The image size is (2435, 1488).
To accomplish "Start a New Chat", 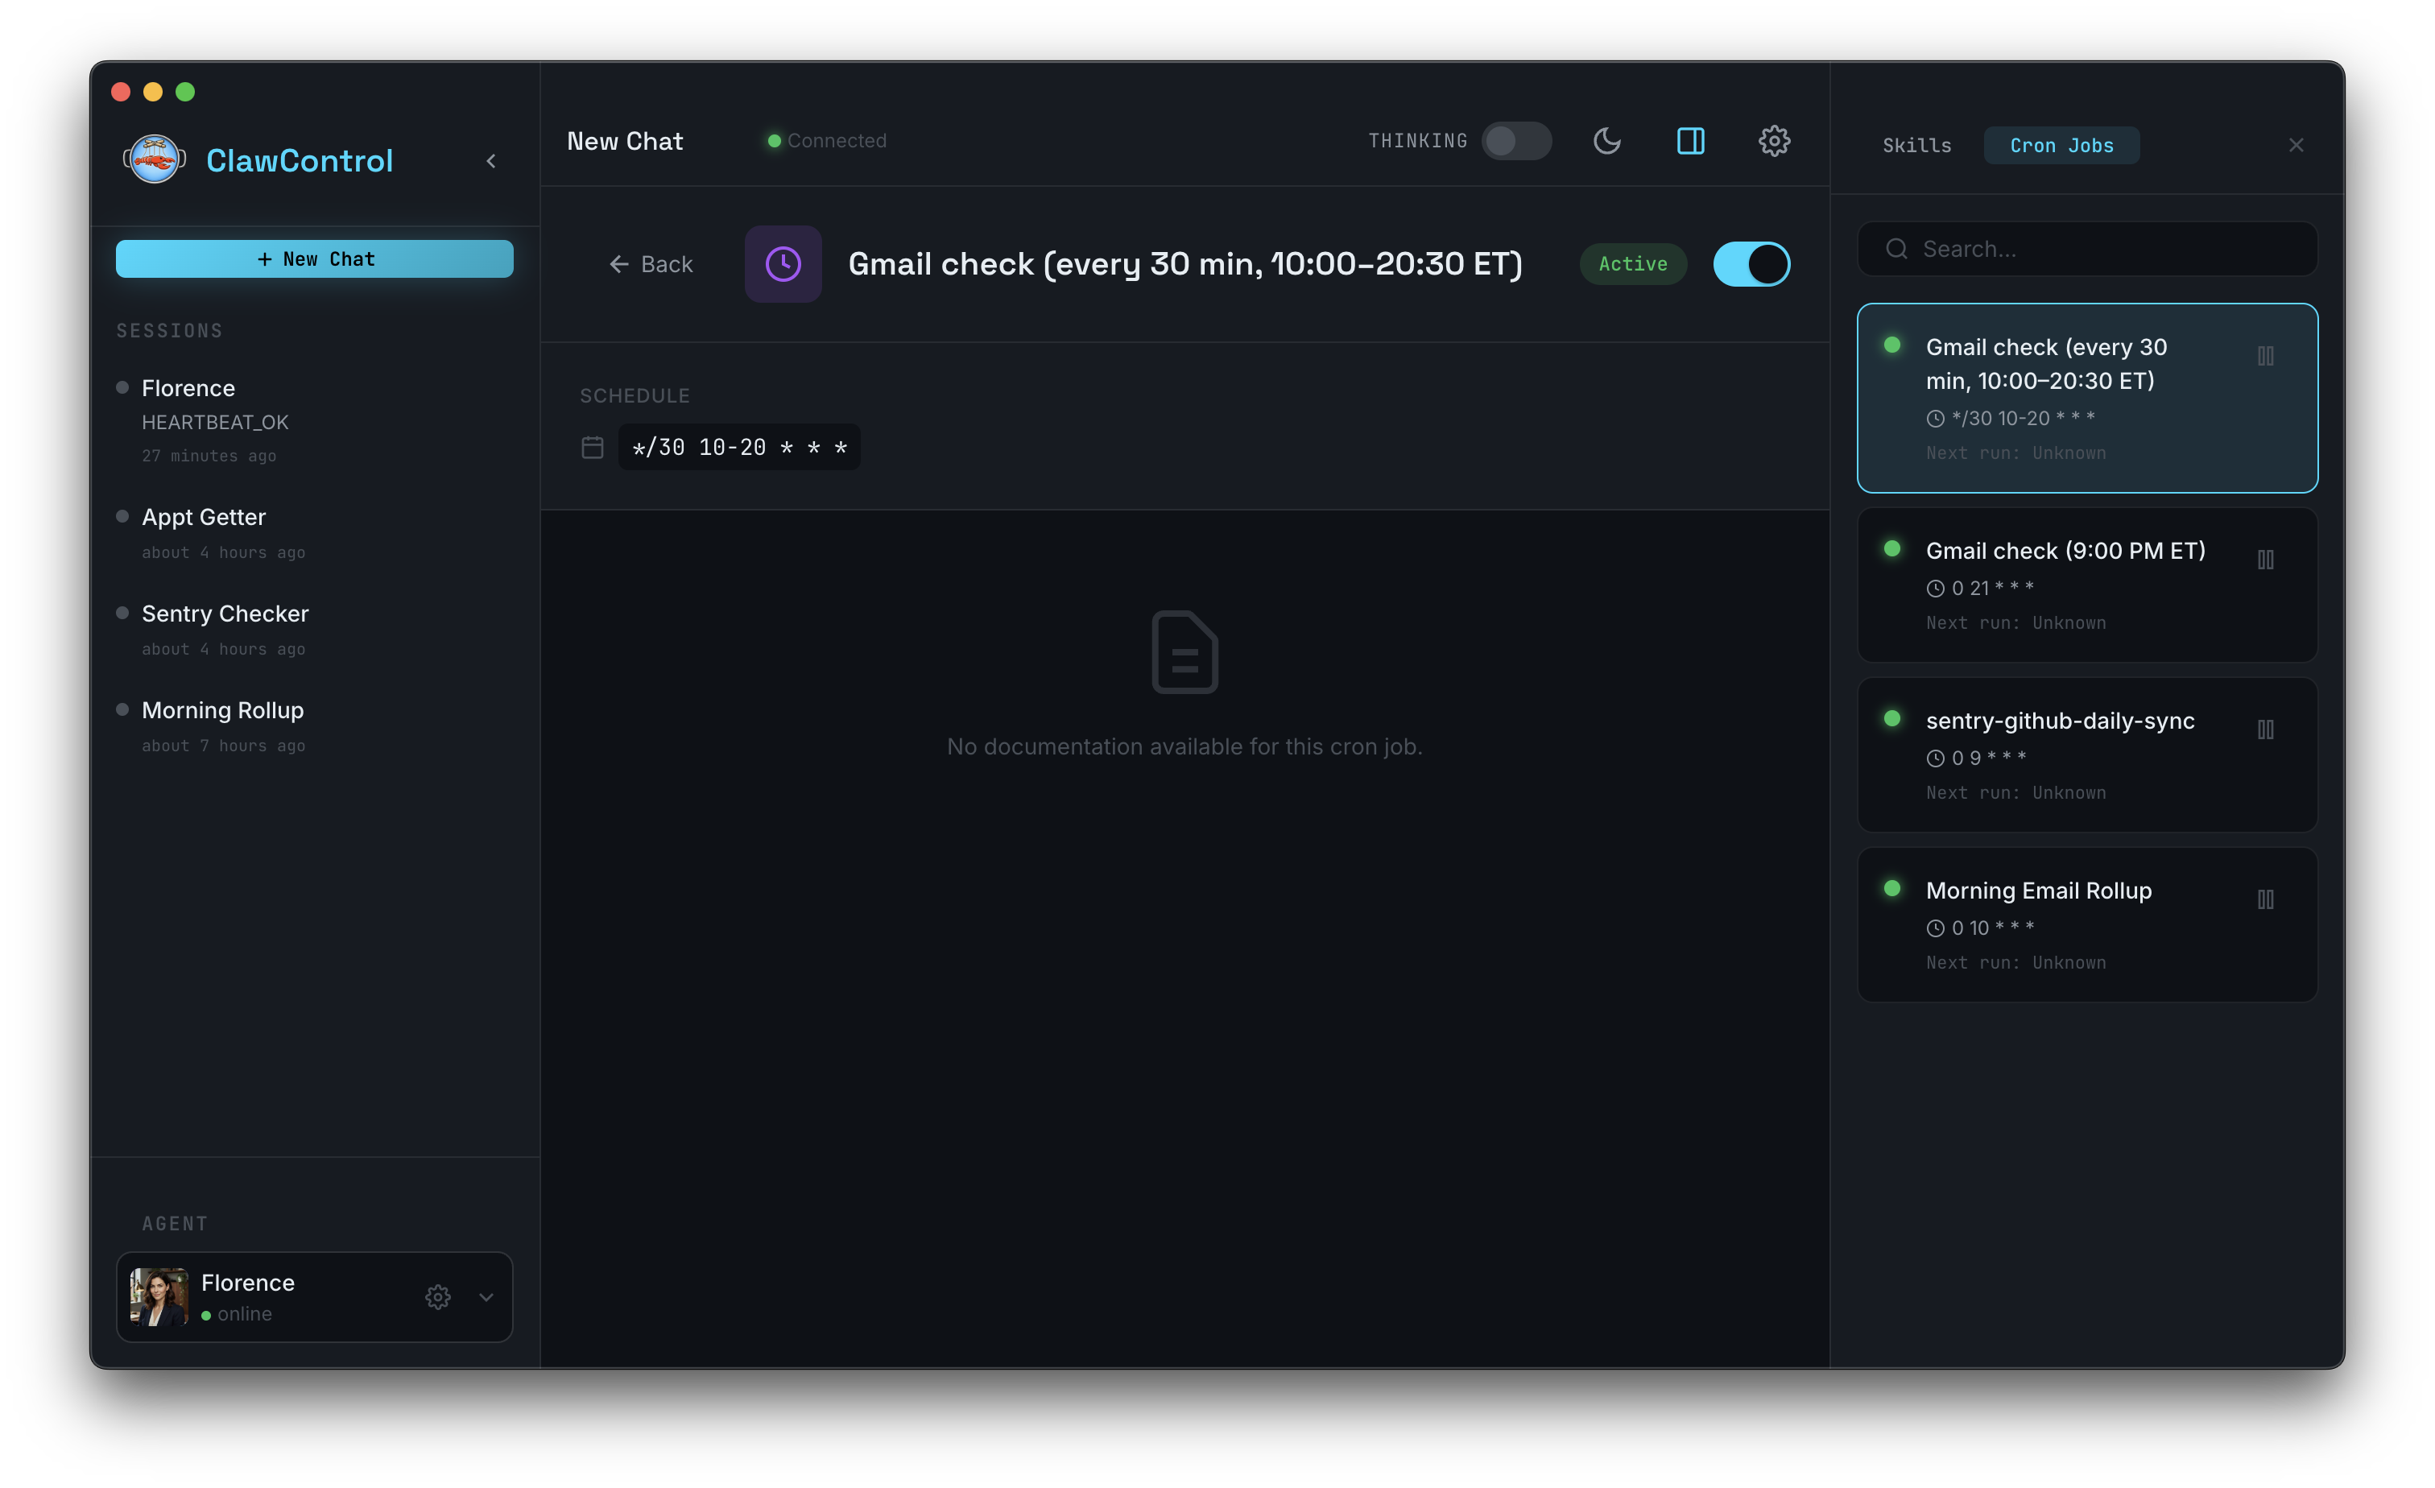I will pos(313,258).
